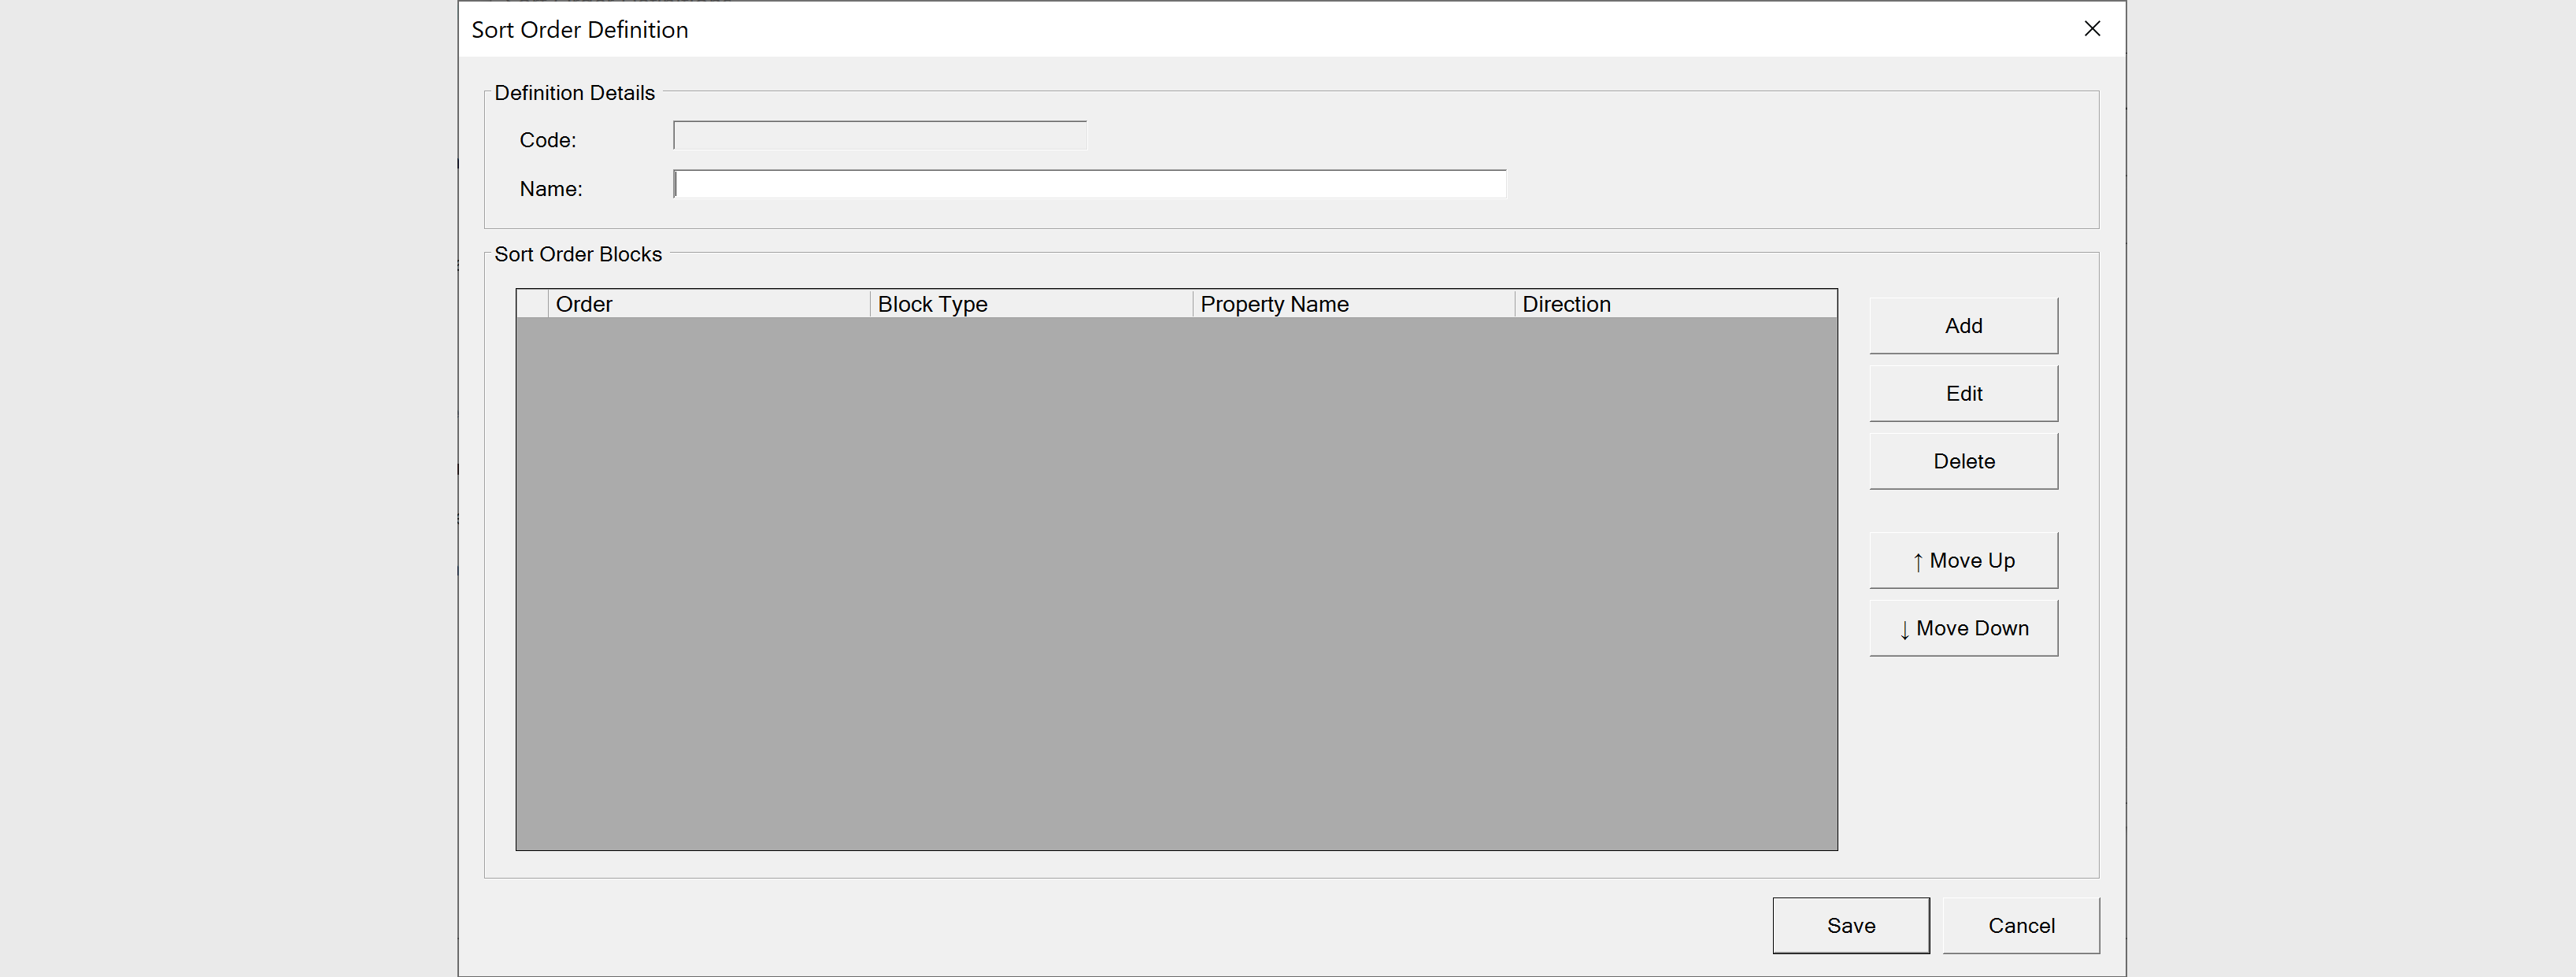
Task: Click the Definition Details group label
Action: pos(574,92)
